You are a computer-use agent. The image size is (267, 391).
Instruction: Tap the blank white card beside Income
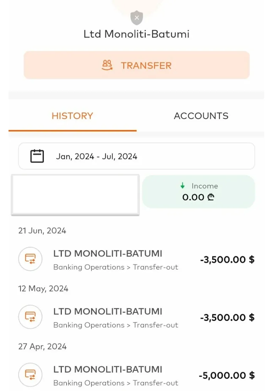[75, 194]
